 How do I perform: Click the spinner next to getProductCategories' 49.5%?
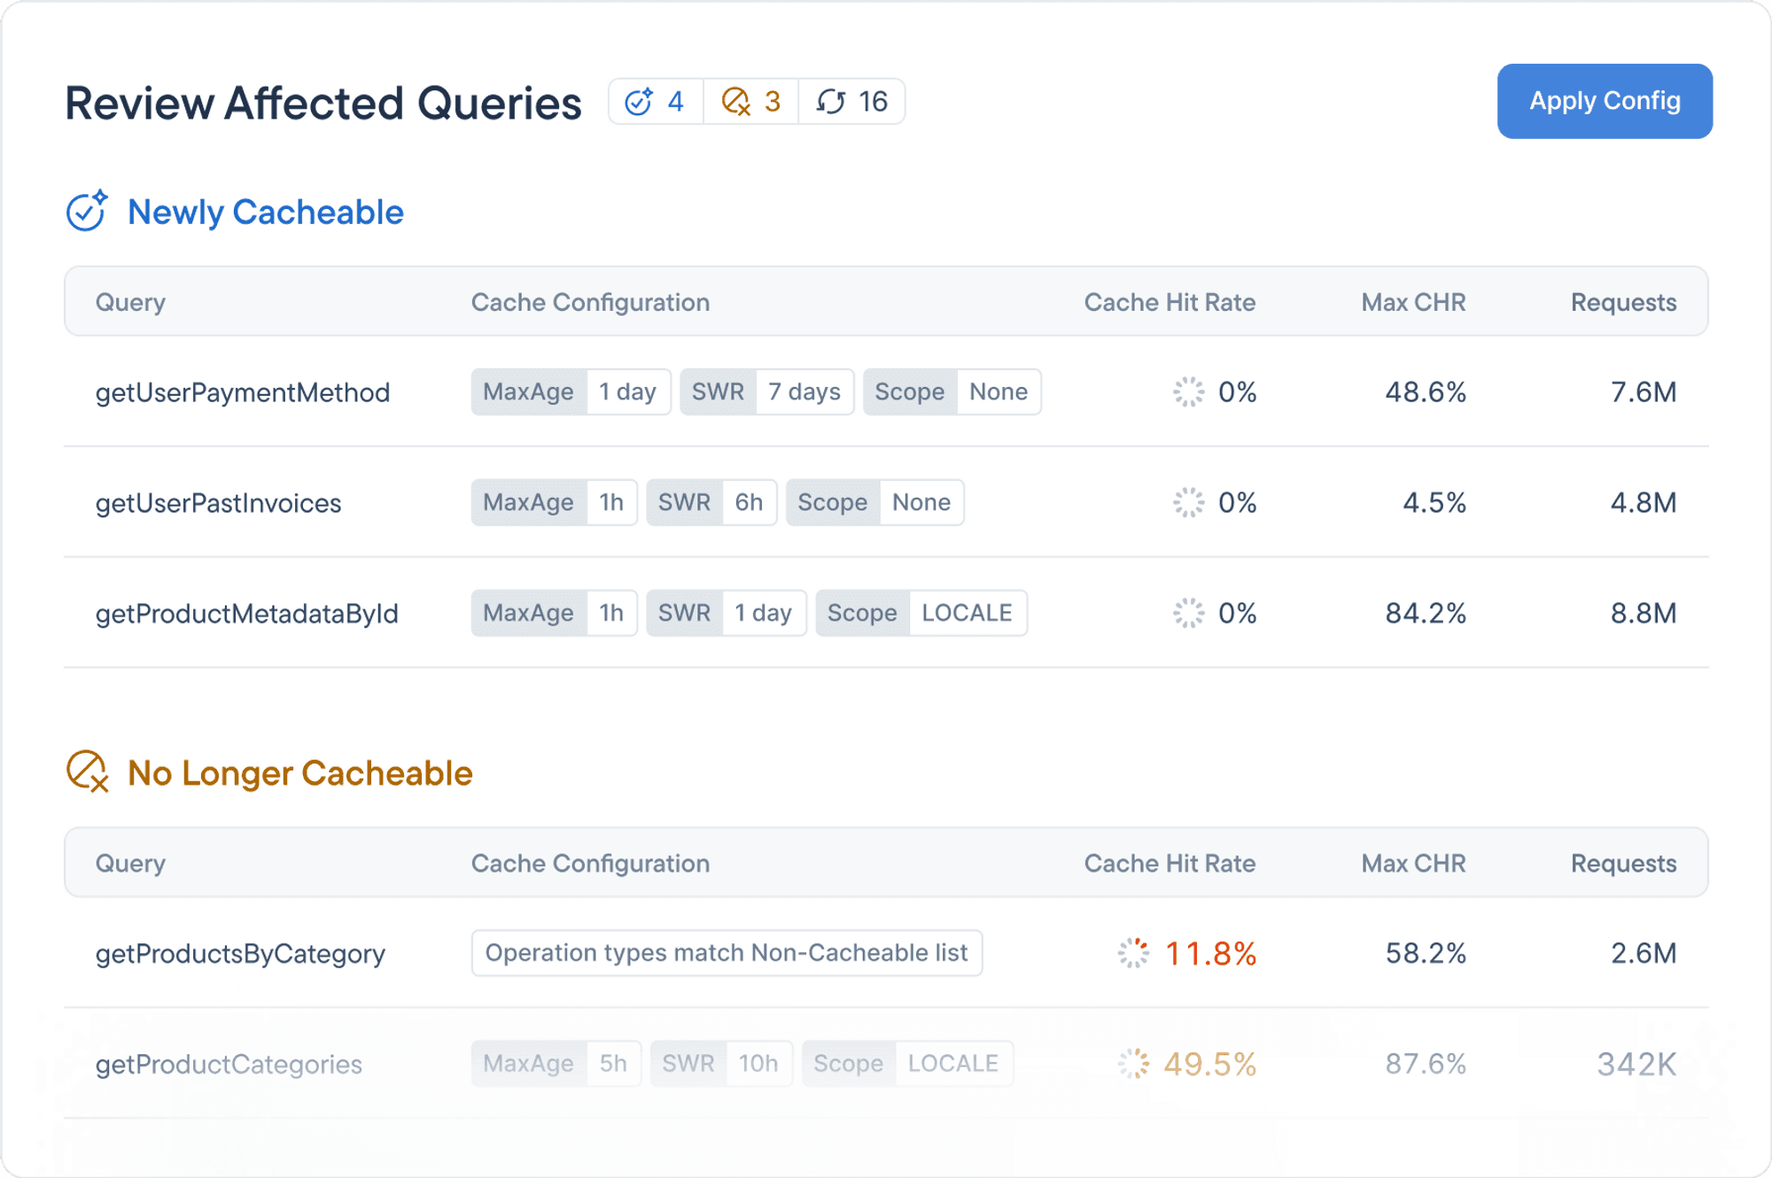coord(1132,1064)
